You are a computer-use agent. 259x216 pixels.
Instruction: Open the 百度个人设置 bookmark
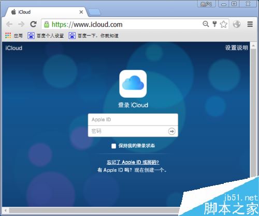point(46,36)
